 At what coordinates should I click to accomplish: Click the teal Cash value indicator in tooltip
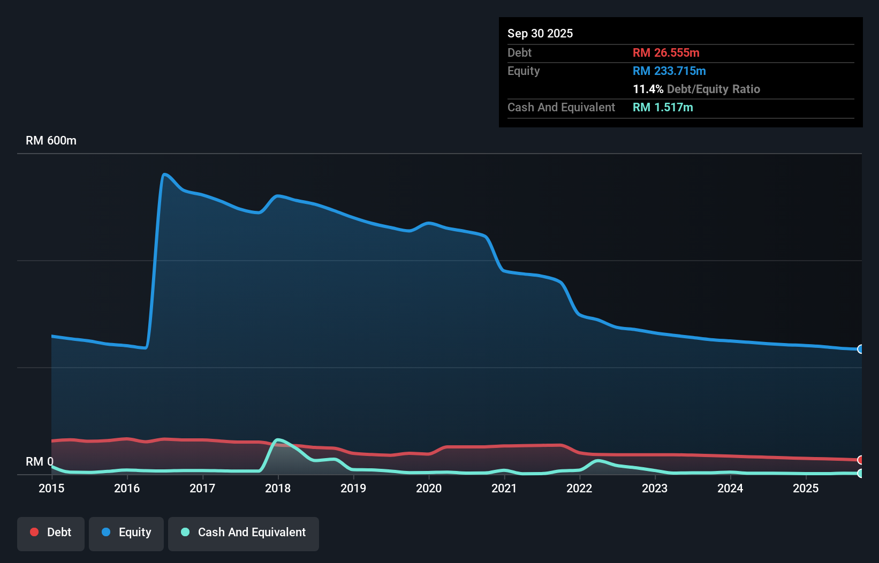[x=663, y=108]
